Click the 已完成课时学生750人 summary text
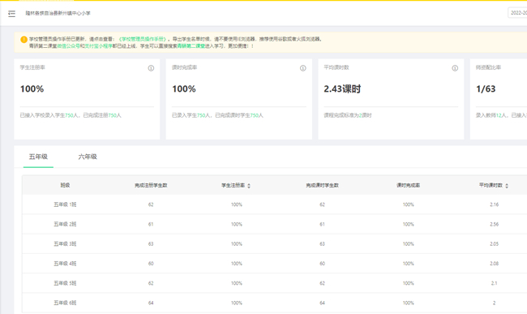Viewport: 527px width, 314px height. (x=239, y=115)
